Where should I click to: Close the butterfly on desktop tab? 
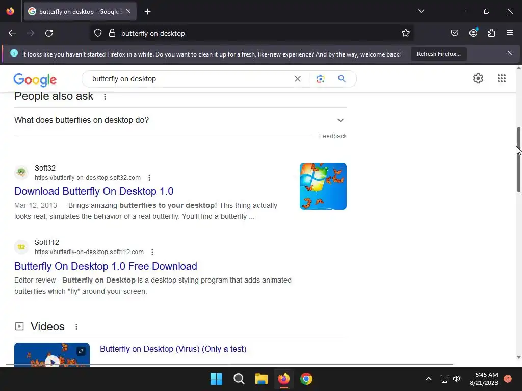(x=128, y=11)
